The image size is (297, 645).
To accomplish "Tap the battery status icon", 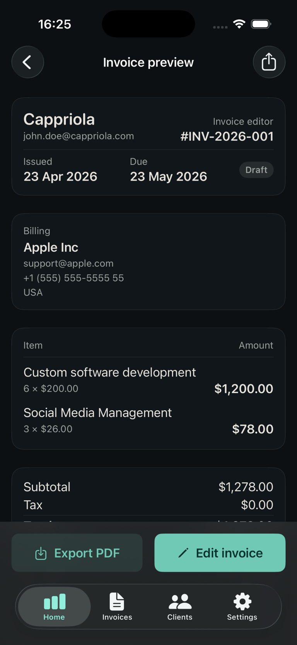I will coord(261,24).
